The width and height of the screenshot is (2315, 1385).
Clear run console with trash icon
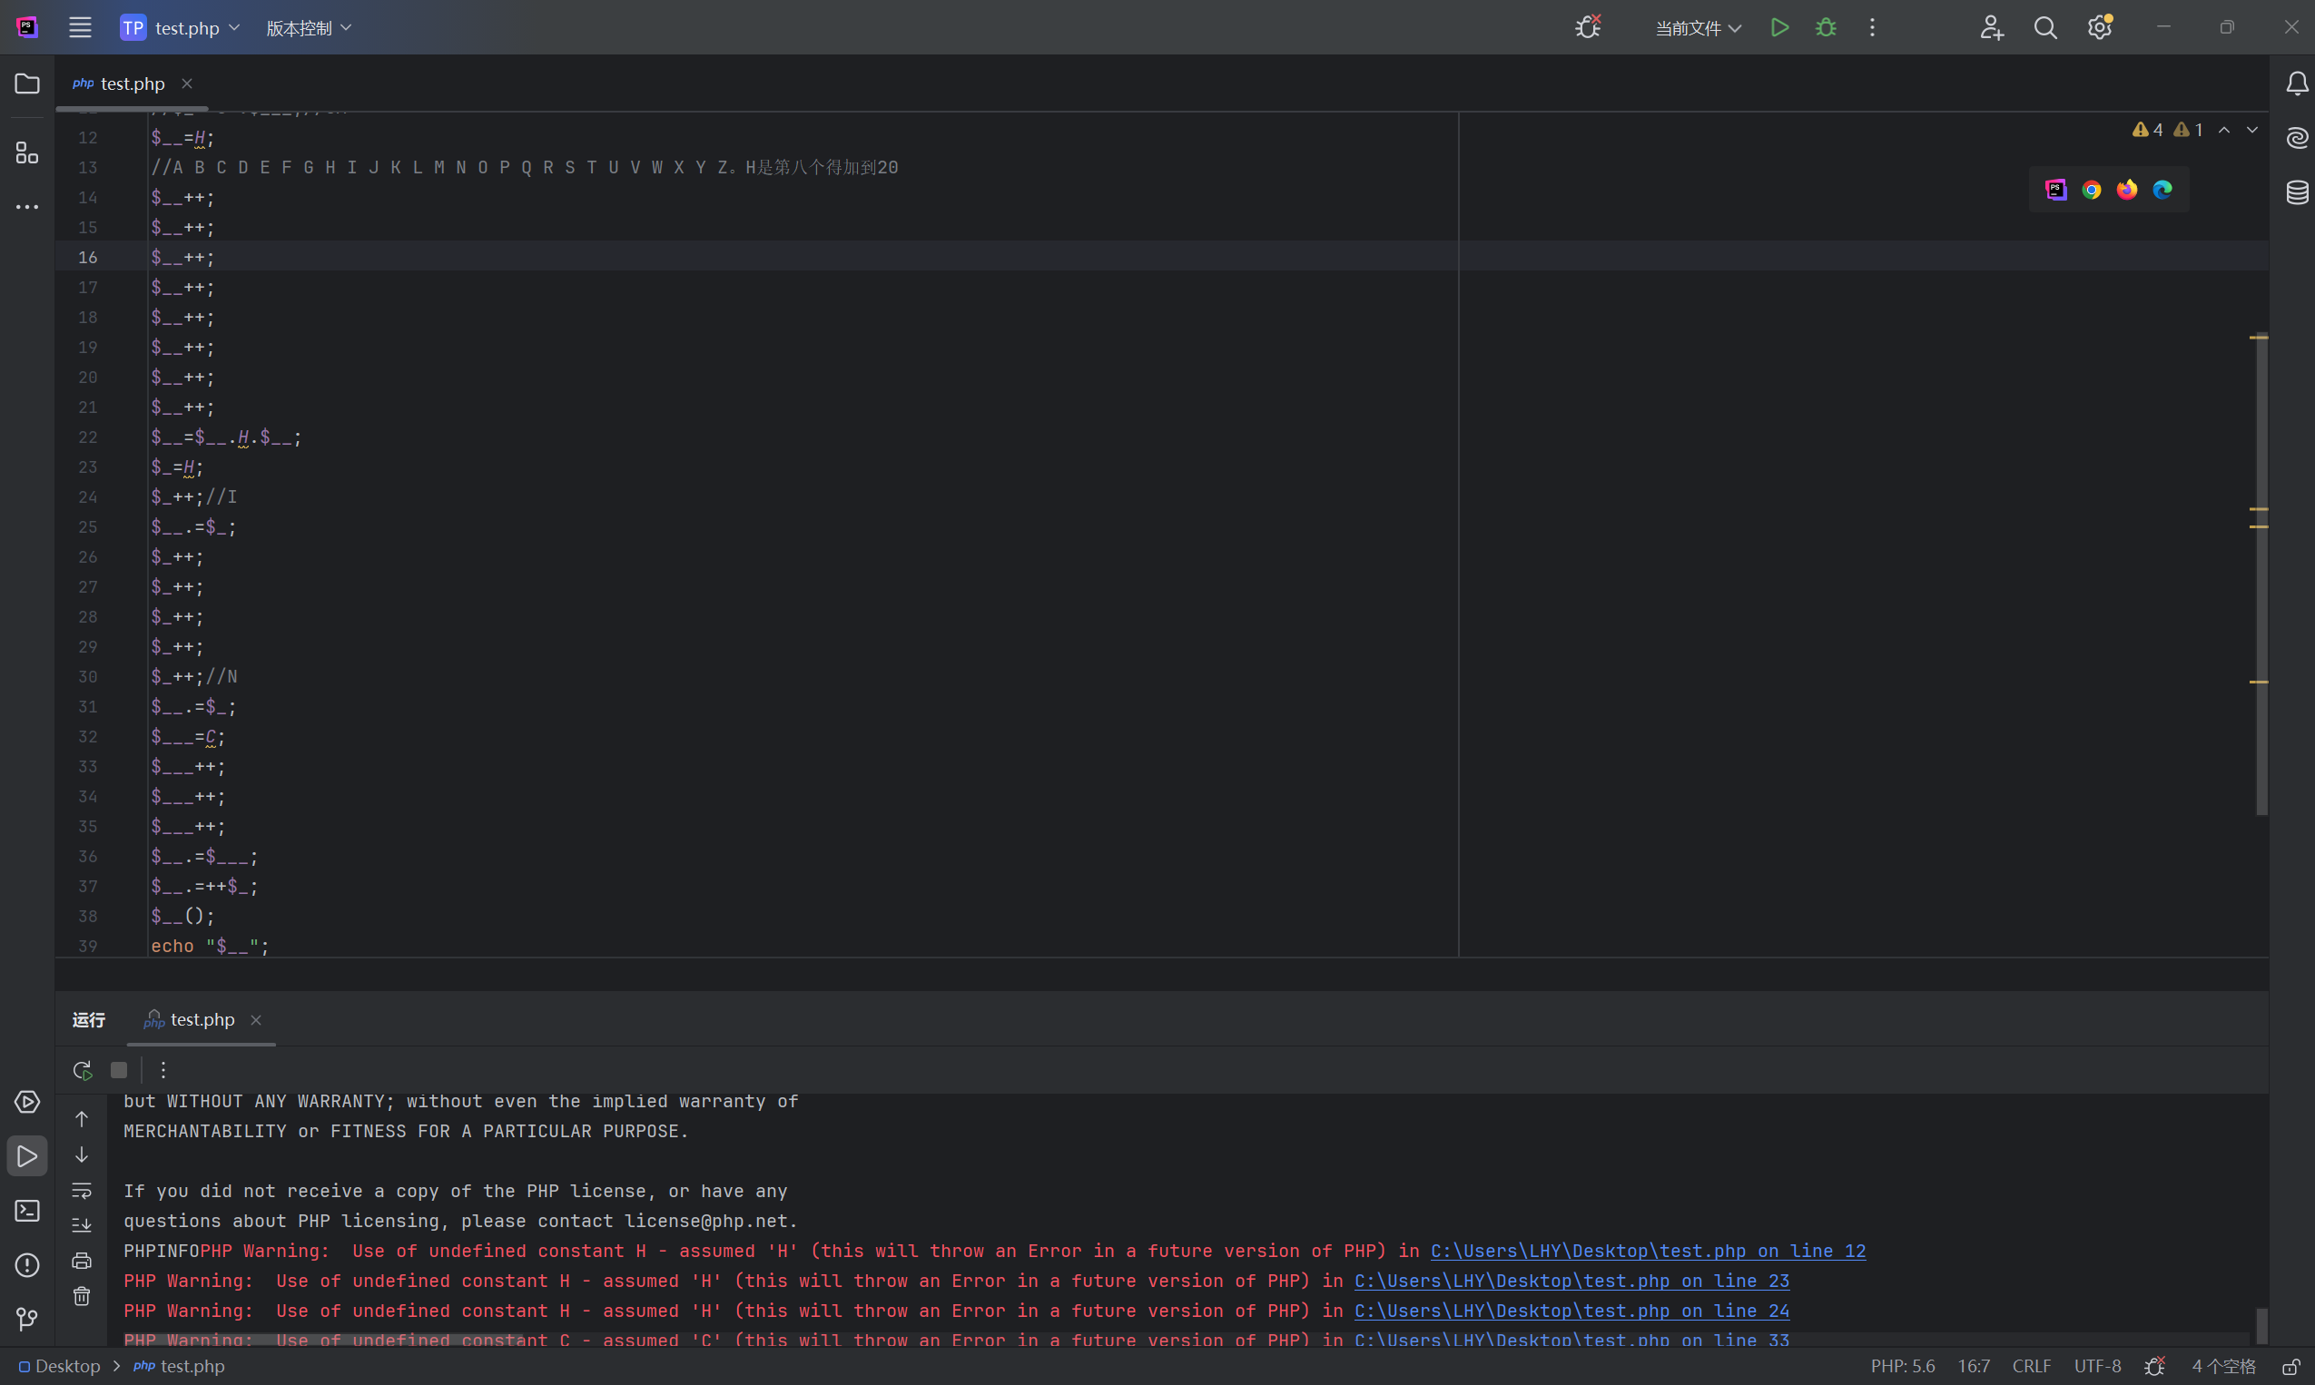point(82,1295)
